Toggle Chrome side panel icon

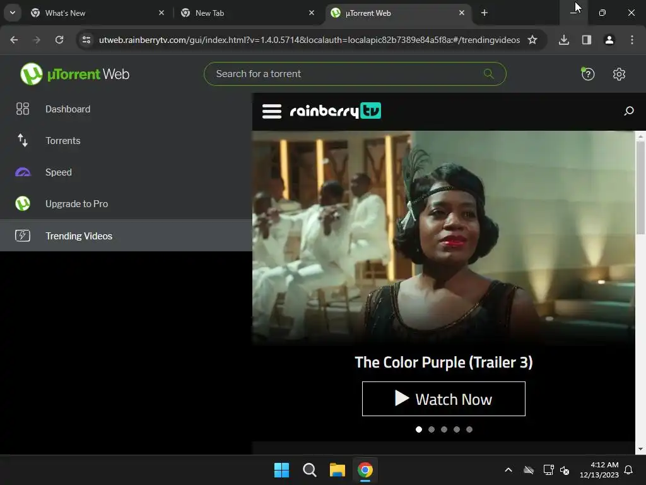click(587, 40)
